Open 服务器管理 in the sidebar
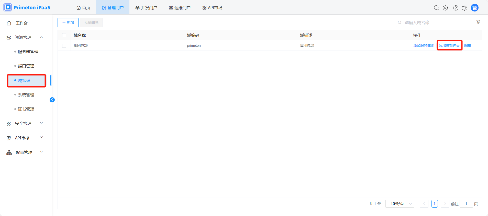The image size is (488, 216). 28,52
